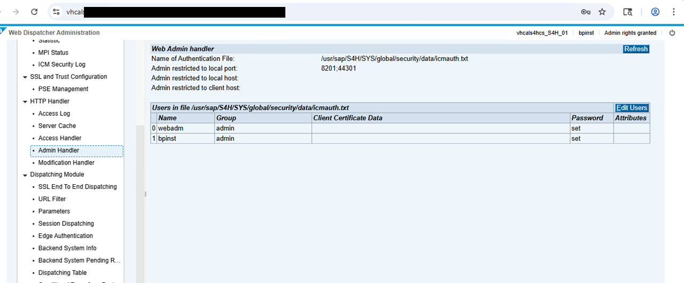Collapse the HTTP Handler tree node
Screen dimensions: 684x283
pos(25,101)
